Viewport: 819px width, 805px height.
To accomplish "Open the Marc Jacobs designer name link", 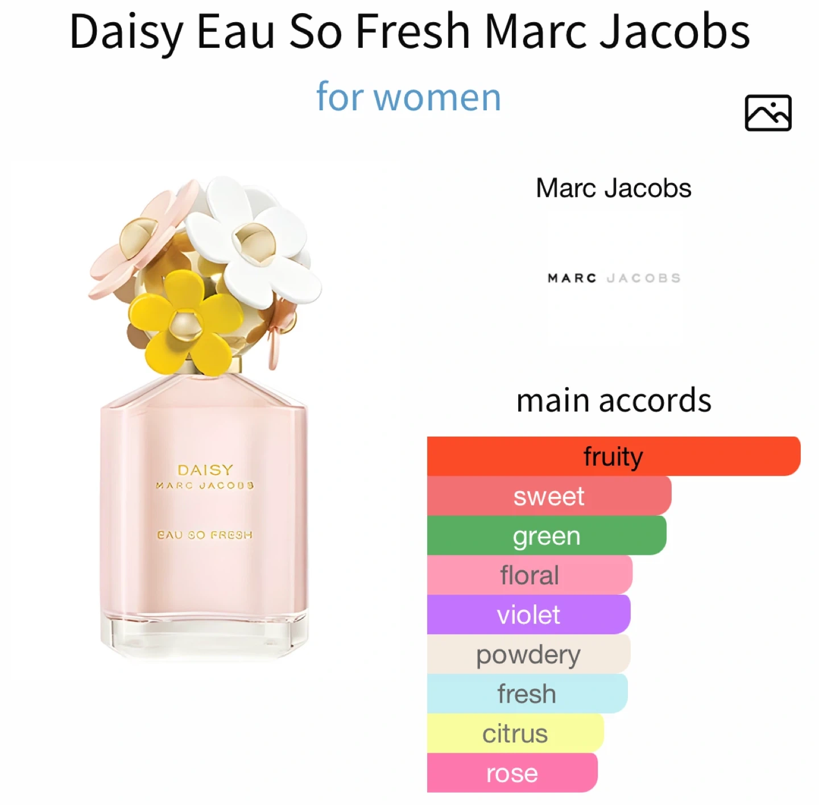I will 613,188.
